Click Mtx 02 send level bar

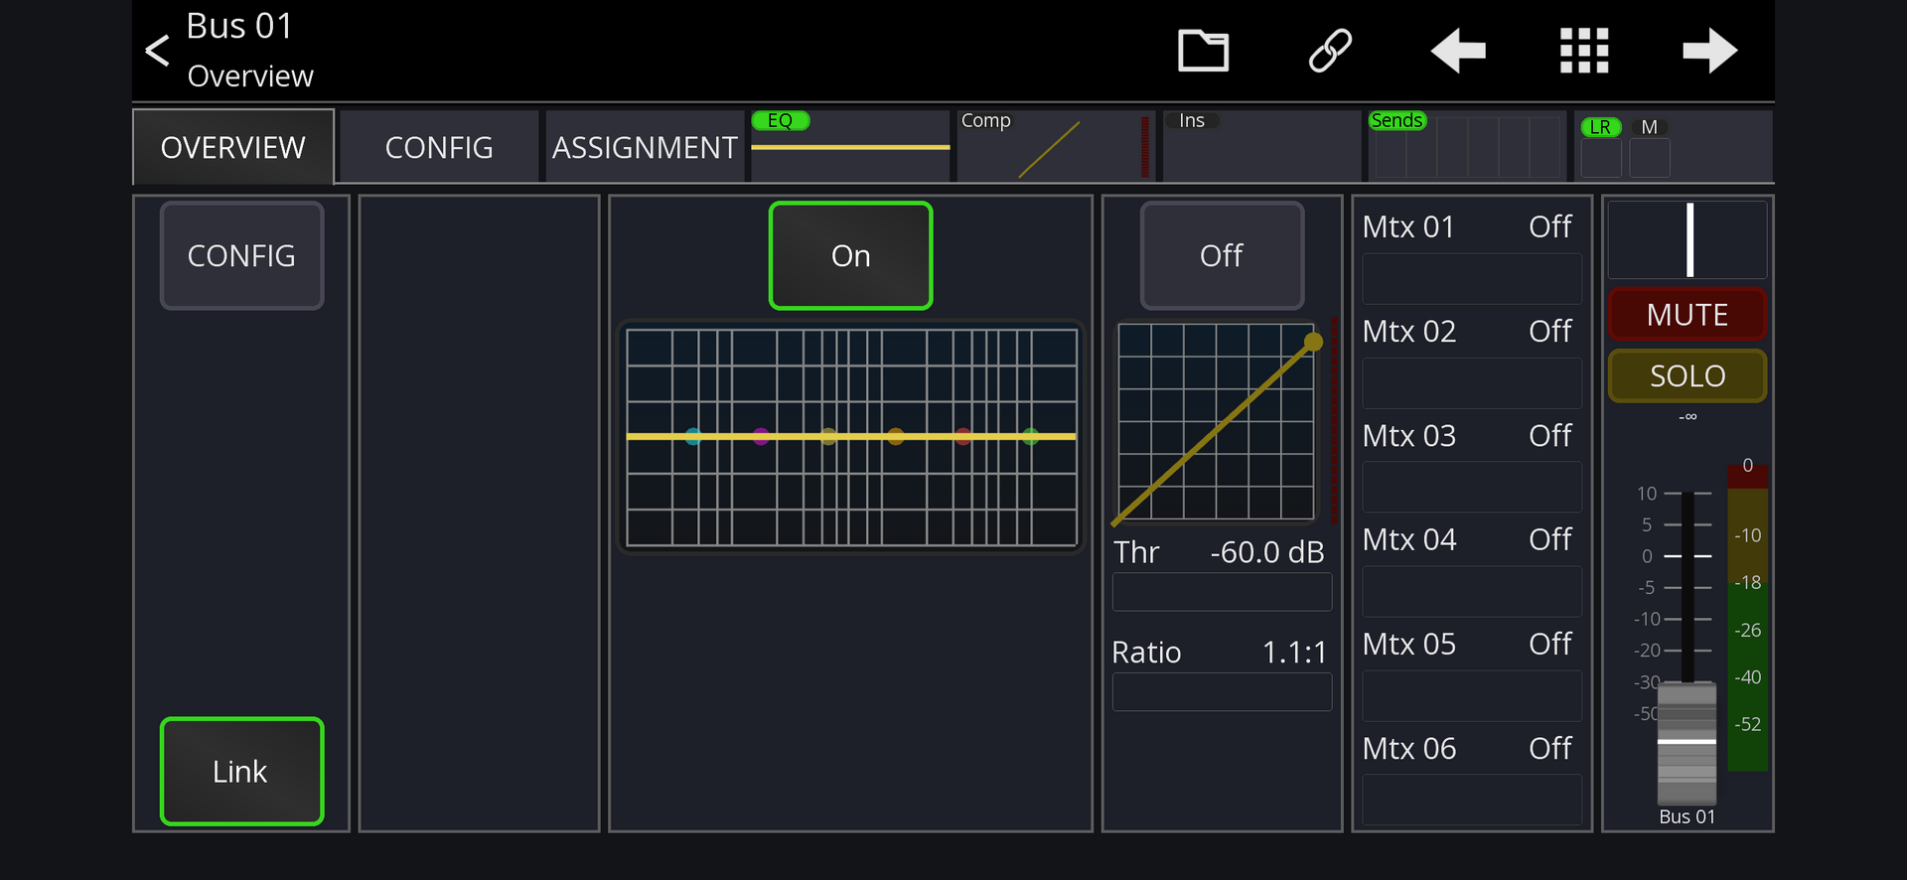point(1472,383)
